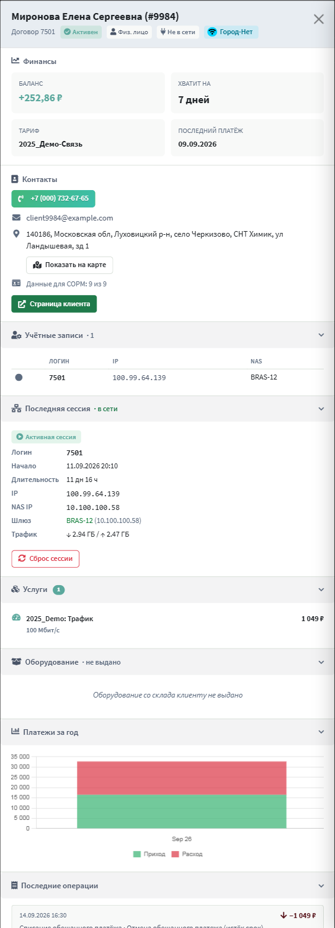Toggle the Расход legend swatch
Screen dimensions: 335x928
coord(175,854)
